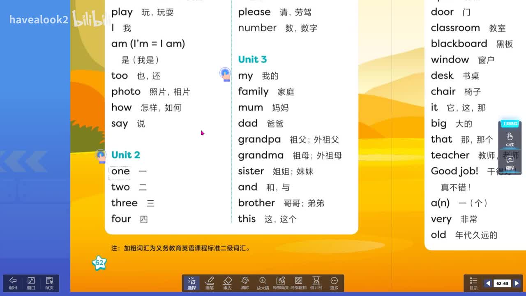
Task: Open the 目录 table of contents
Action: 473,283
